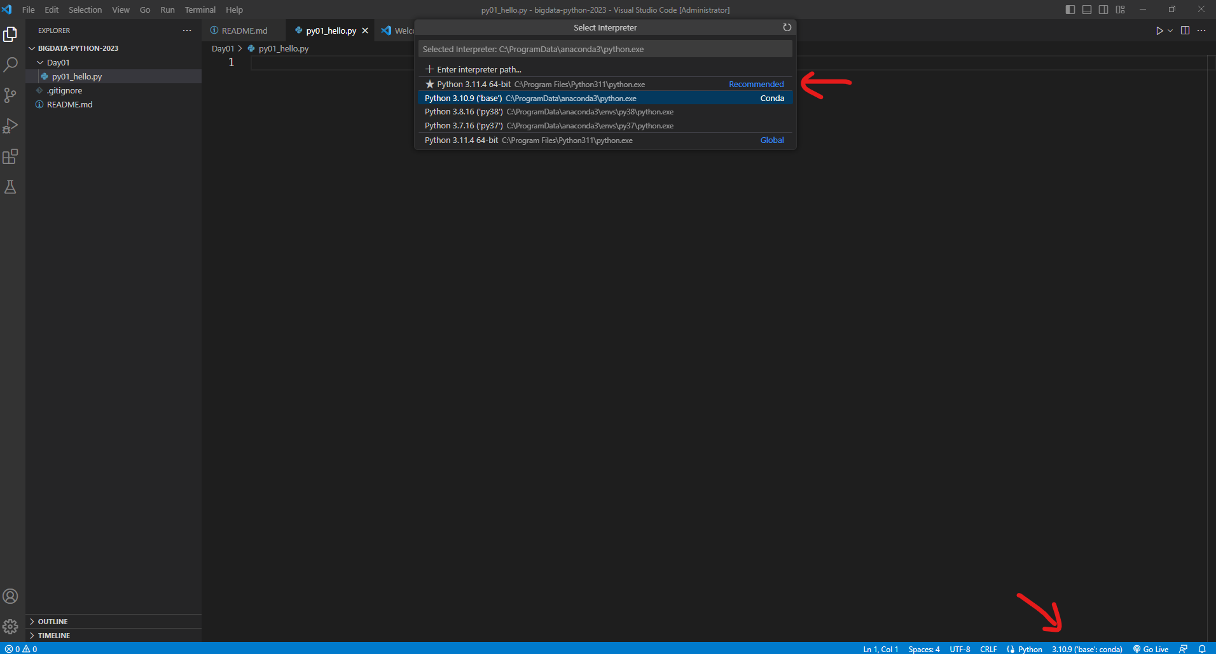1216x654 pixels.
Task: Click Day01 breadcrumb segment
Action: coord(223,48)
